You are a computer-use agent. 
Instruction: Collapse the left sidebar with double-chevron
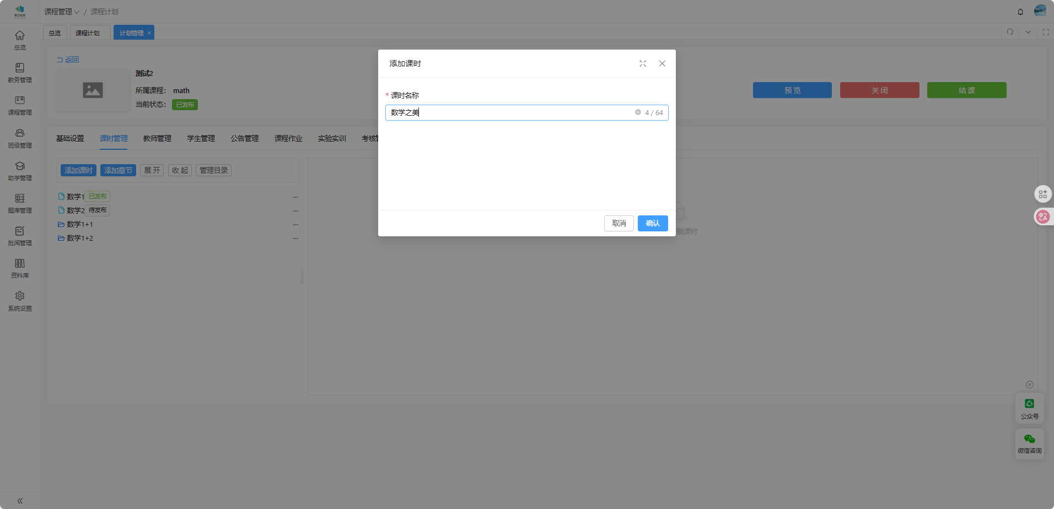click(x=20, y=501)
